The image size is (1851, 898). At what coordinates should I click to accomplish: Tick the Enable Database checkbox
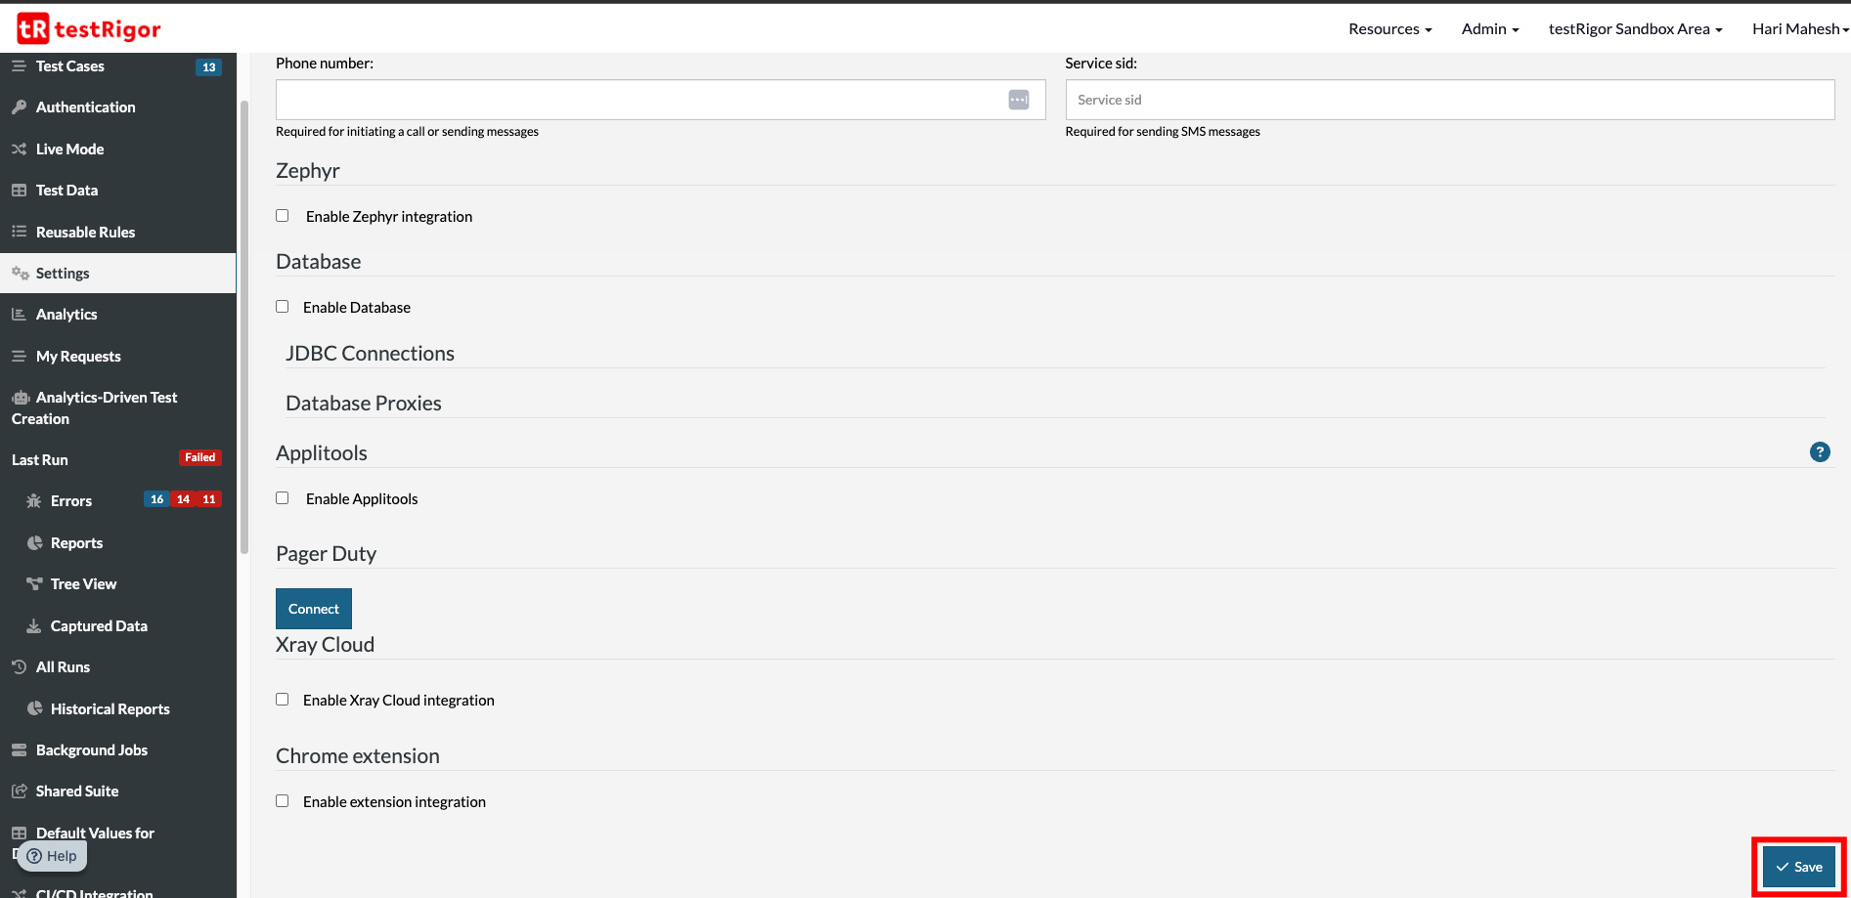point(283,307)
